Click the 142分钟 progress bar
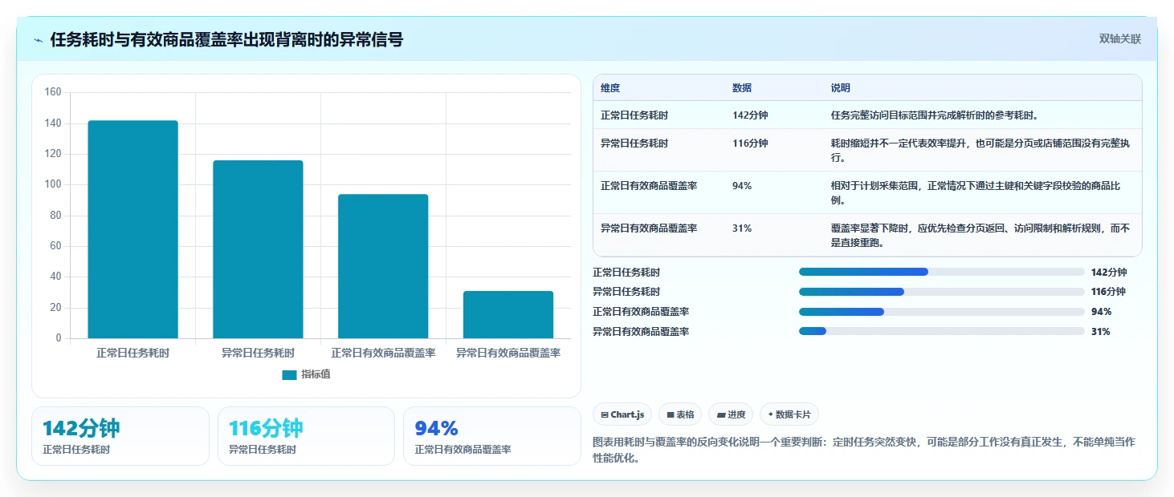 [x=941, y=272]
